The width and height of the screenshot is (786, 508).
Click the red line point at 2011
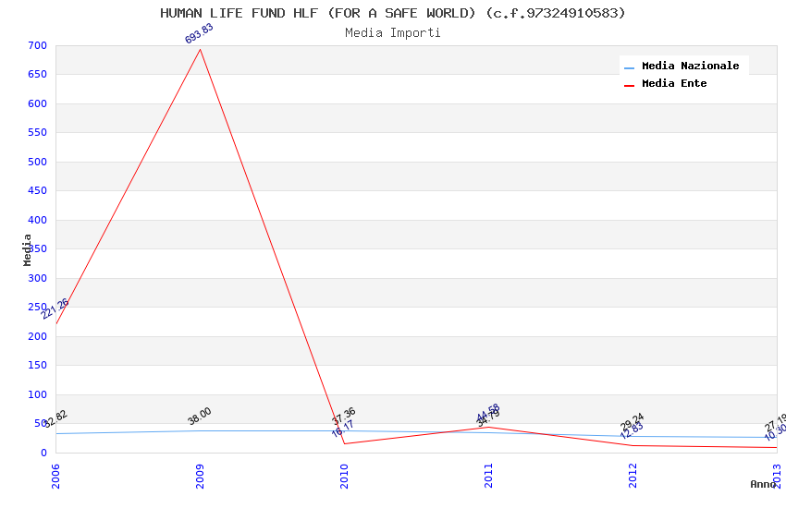(x=489, y=427)
